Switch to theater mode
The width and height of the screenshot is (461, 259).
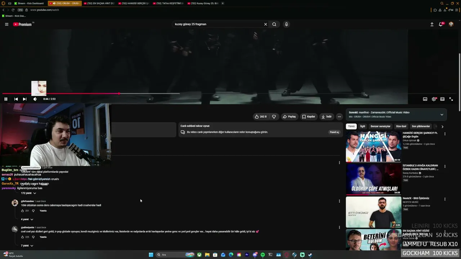click(442, 99)
